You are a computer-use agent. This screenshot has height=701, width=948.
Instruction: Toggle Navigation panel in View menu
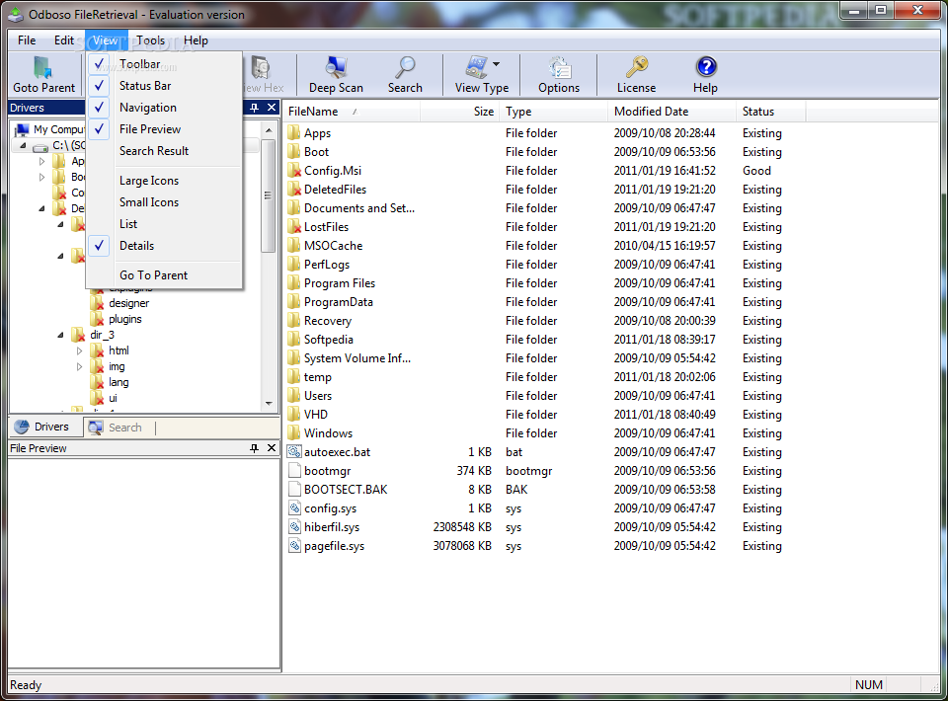[x=164, y=107]
